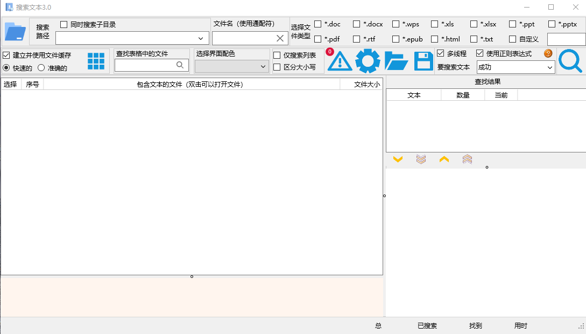Click the 文本 results column header

pyautogui.click(x=414, y=95)
